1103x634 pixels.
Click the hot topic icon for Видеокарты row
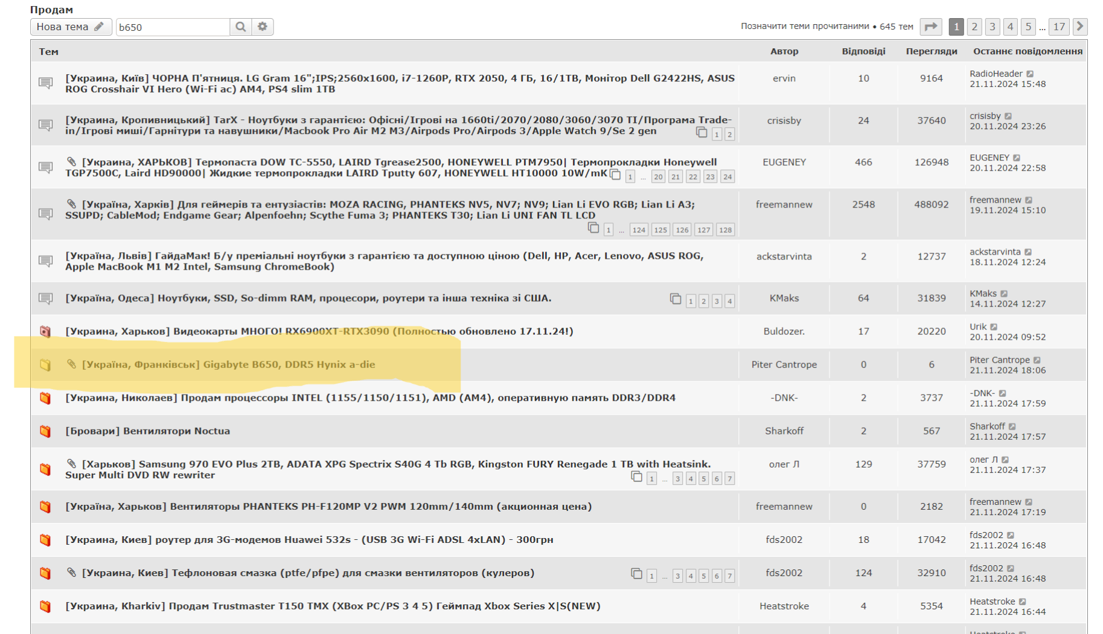[45, 331]
